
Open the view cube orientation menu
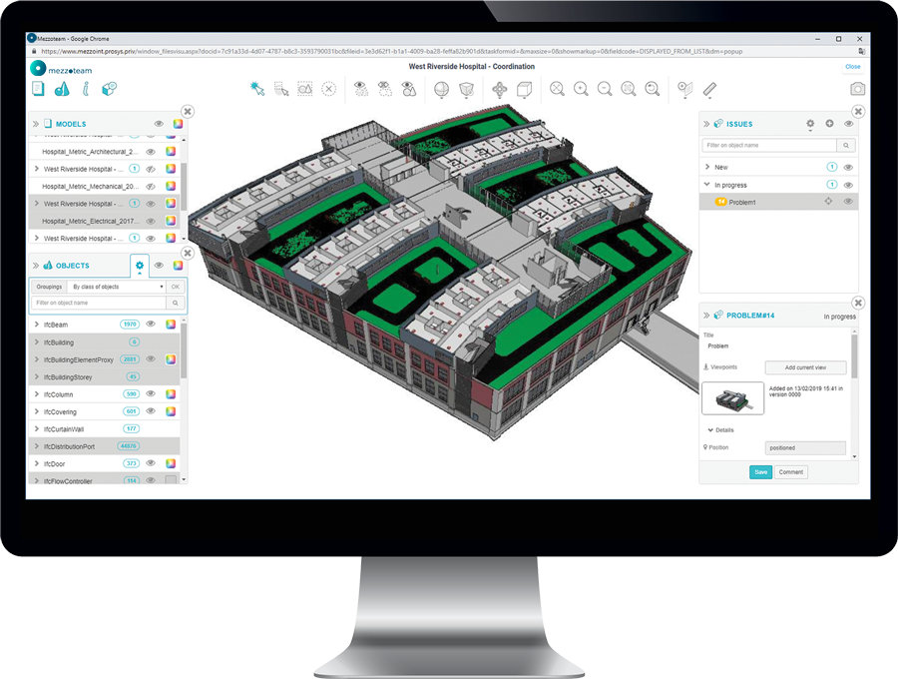point(525,90)
